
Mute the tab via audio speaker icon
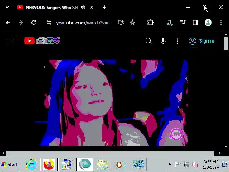(x=83, y=7)
